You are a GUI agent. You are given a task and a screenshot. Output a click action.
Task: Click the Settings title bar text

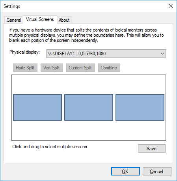(12, 6)
